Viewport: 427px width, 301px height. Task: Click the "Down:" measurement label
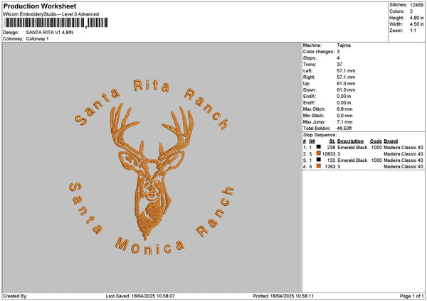310,90
